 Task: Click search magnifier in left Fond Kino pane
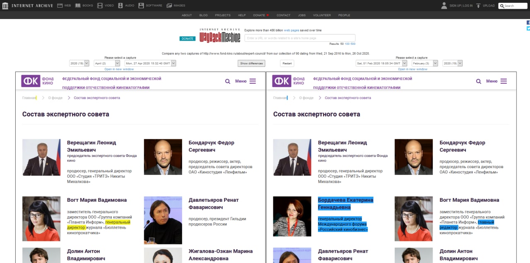(228, 81)
